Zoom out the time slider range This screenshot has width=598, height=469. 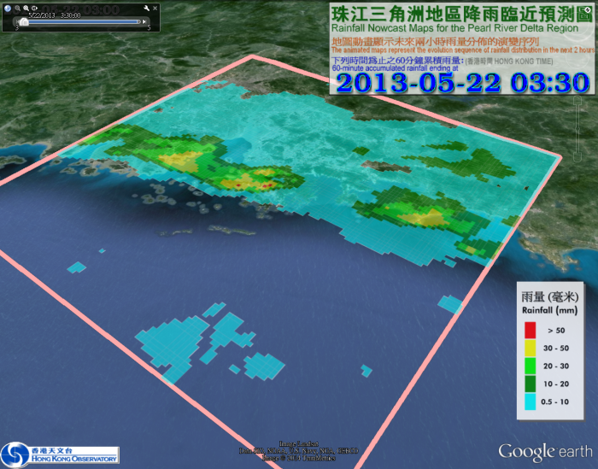click(x=17, y=9)
